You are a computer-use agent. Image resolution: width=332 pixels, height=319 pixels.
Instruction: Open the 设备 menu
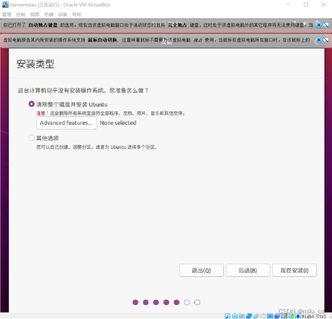pyautogui.click(x=63, y=14)
